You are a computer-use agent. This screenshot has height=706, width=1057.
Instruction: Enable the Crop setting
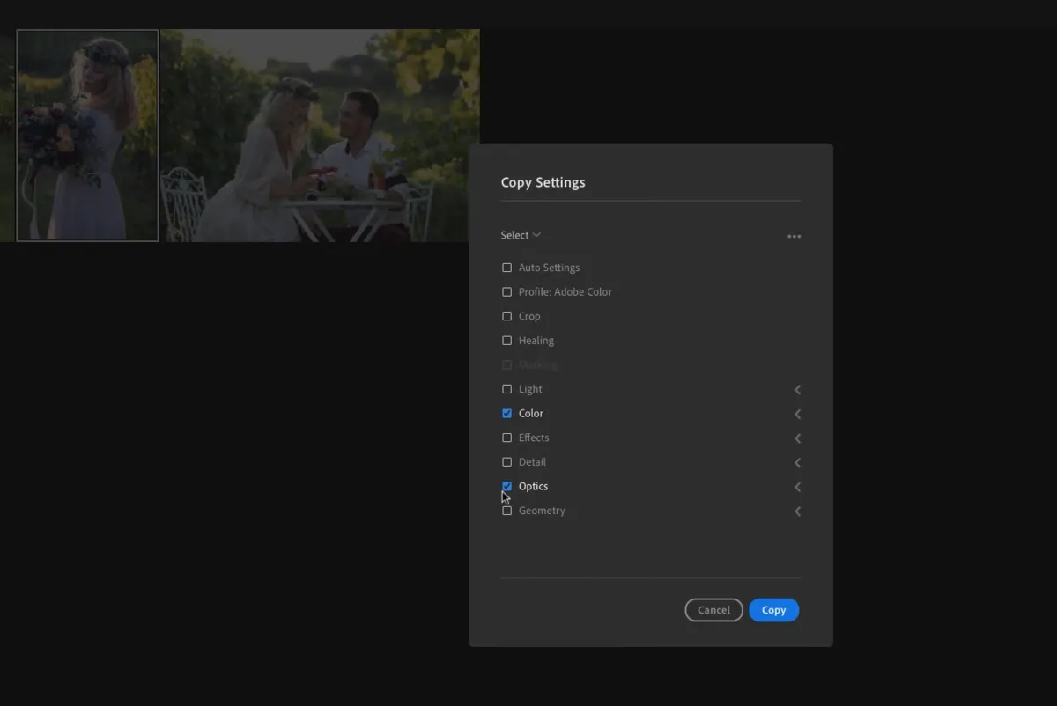(506, 315)
